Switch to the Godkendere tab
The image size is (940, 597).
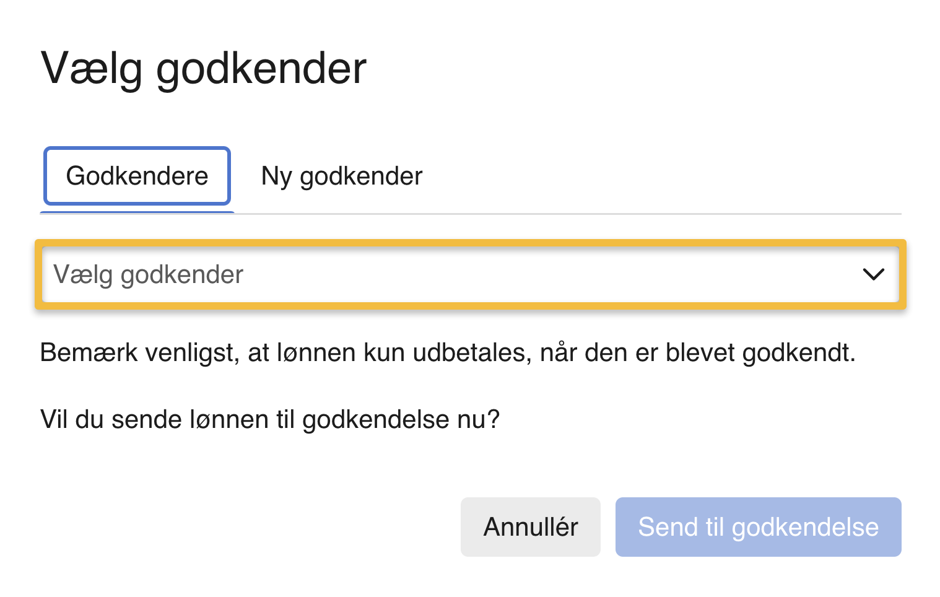[137, 176]
